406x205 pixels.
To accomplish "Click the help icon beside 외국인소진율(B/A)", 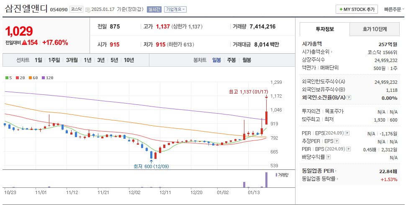I will (x=349, y=98).
